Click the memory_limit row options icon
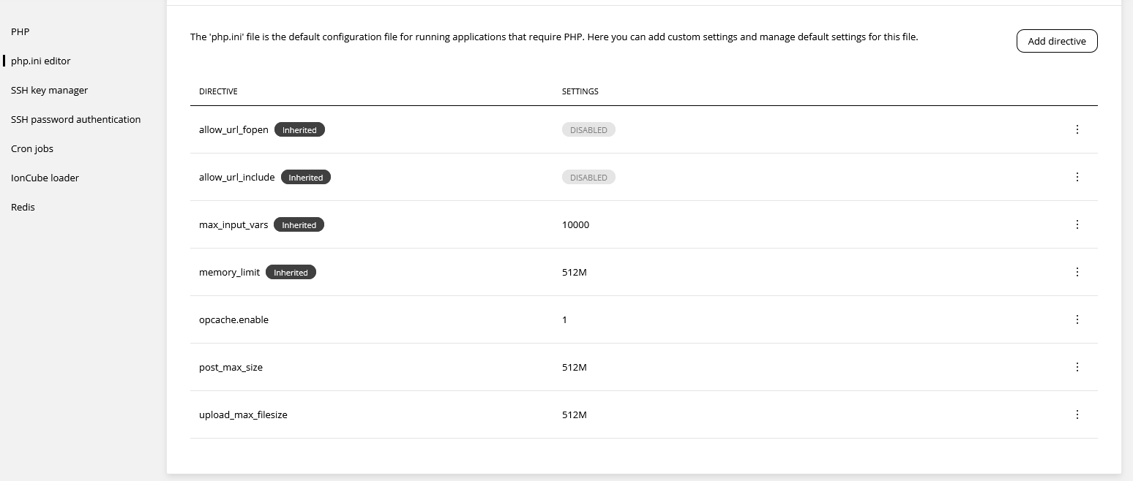 tap(1077, 272)
